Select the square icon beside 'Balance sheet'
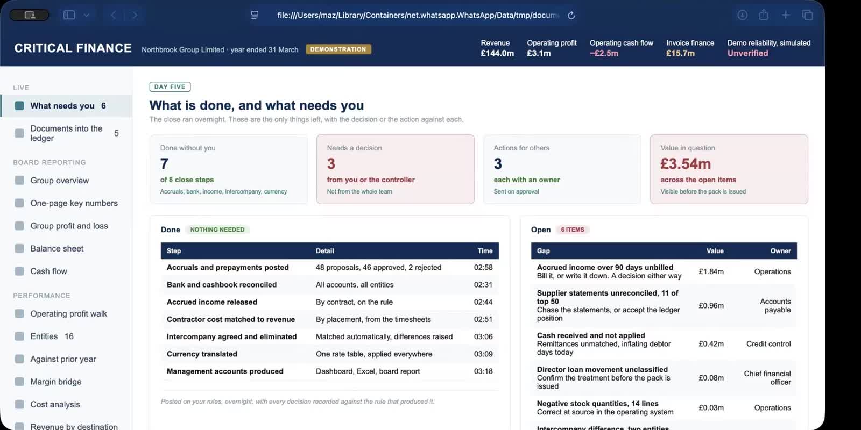The image size is (861, 430). 19,248
